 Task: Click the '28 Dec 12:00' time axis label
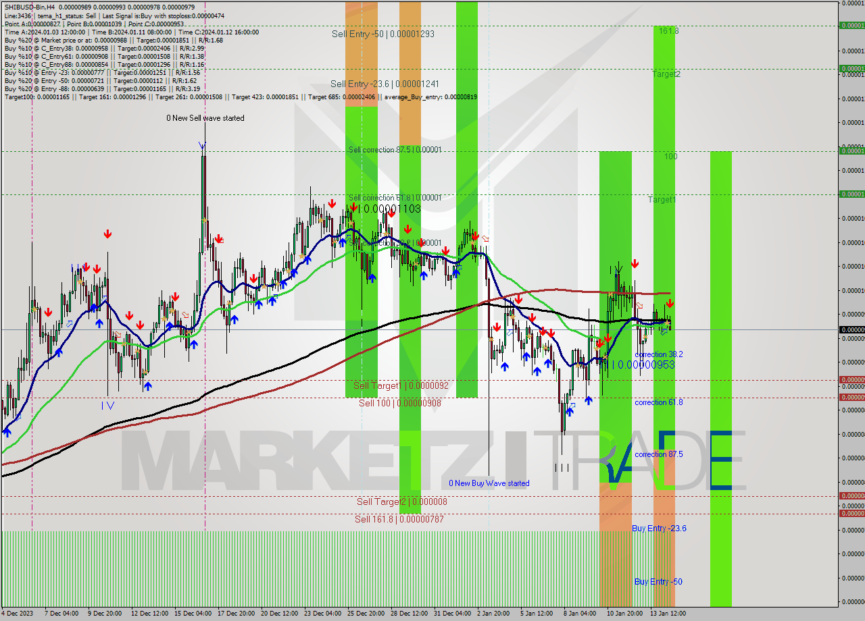click(x=409, y=614)
